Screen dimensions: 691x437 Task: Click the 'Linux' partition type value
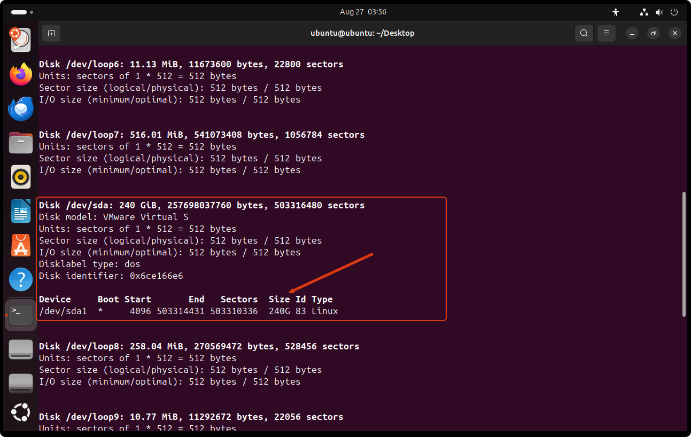click(325, 311)
